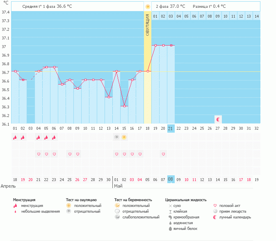The width and height of the screenshot is (276, 241).
Task: Click the menstruation icon on cycle day 01
Action: [15, 137]
